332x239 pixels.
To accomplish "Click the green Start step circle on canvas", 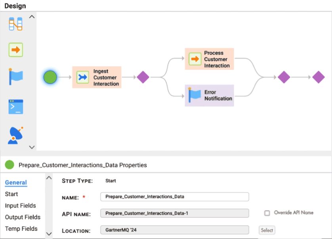I will (50, 77).
